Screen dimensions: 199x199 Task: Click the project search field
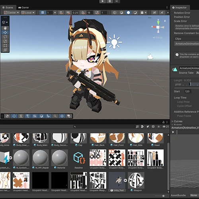104,127
